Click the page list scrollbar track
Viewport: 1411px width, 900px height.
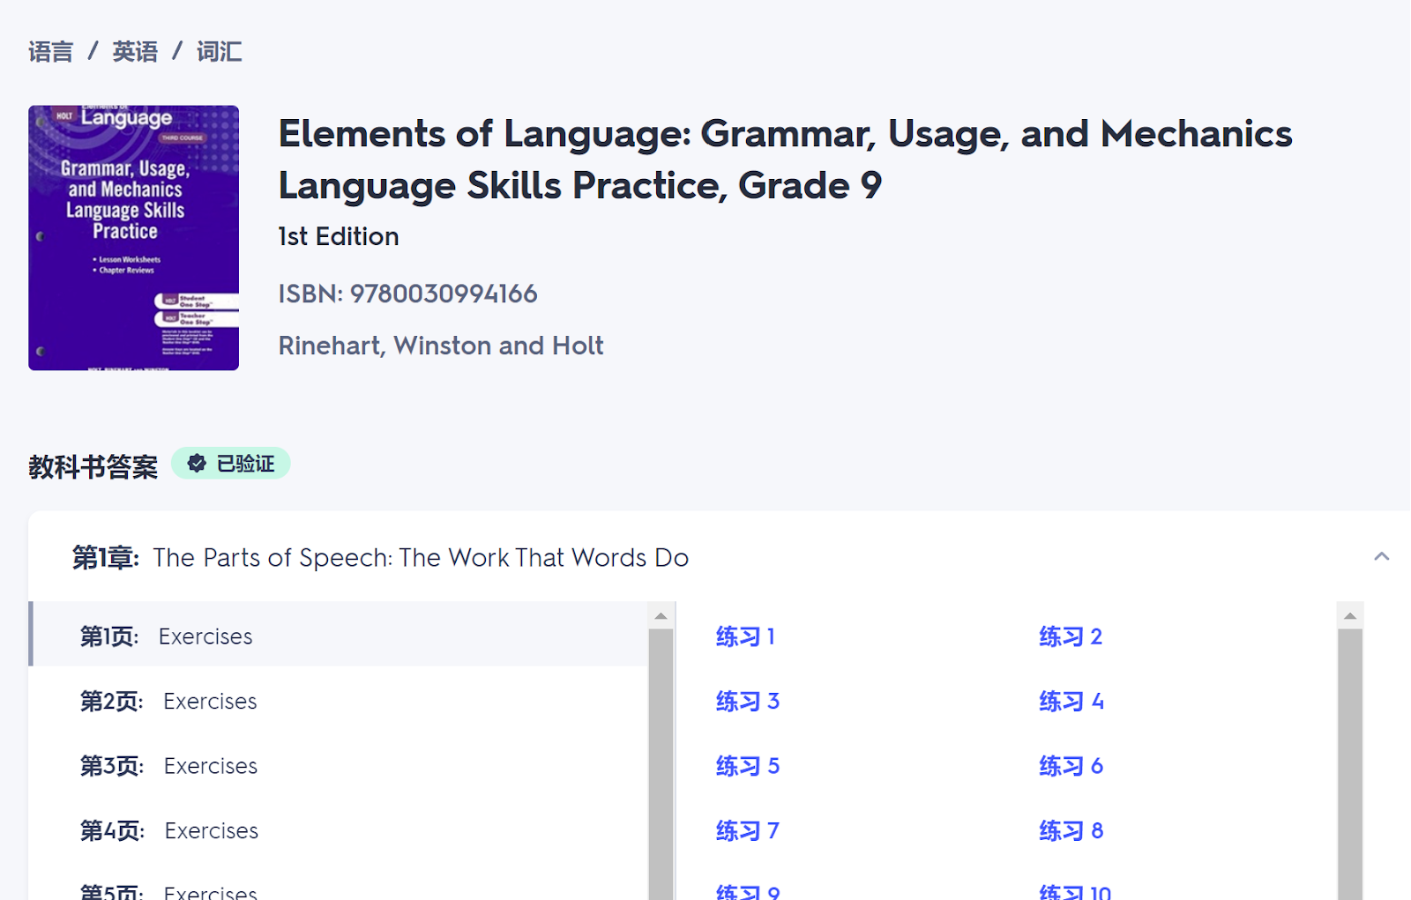[661, 764]
